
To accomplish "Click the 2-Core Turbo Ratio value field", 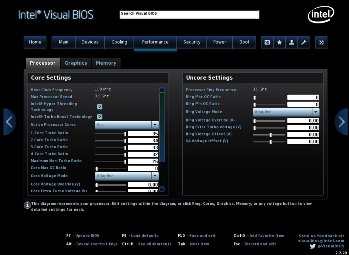I will pos(143,140).
